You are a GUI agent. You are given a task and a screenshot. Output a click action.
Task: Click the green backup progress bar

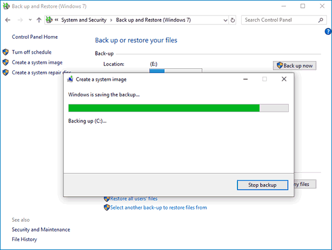pos(178,108)
